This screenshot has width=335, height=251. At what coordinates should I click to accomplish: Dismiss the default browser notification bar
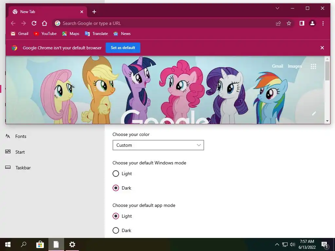pyautogui.click(x=322, y=48)
